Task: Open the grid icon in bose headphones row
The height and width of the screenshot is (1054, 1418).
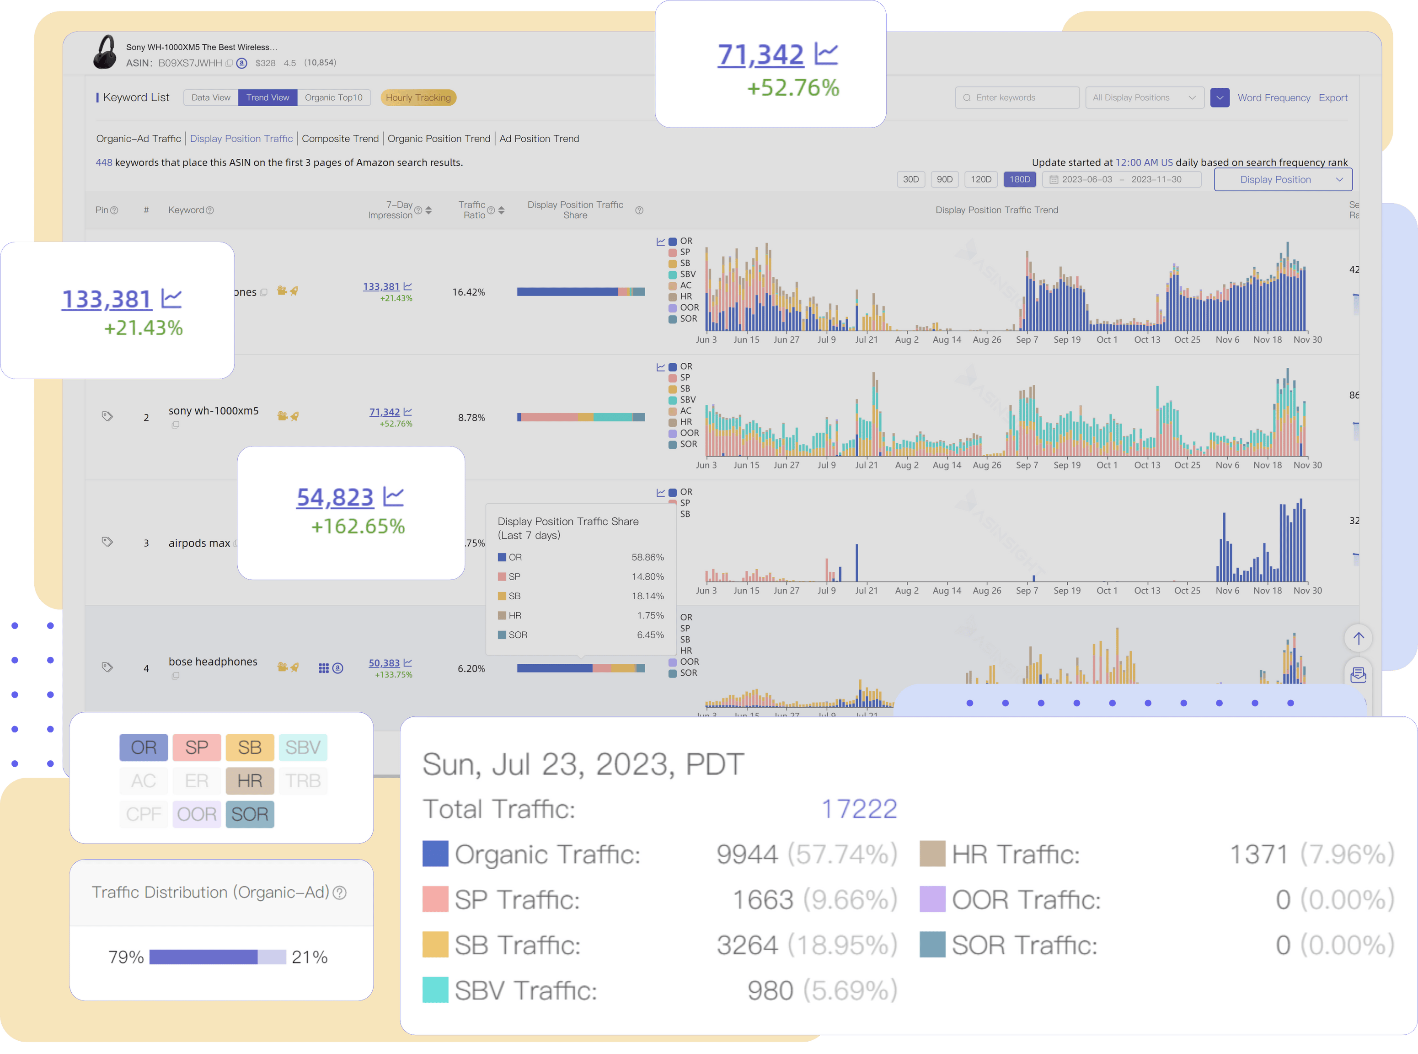Action: [324, 668]
